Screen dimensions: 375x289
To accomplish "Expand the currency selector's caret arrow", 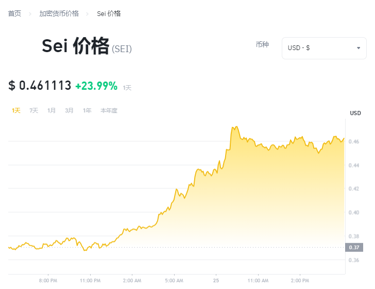I will (358, 48).
